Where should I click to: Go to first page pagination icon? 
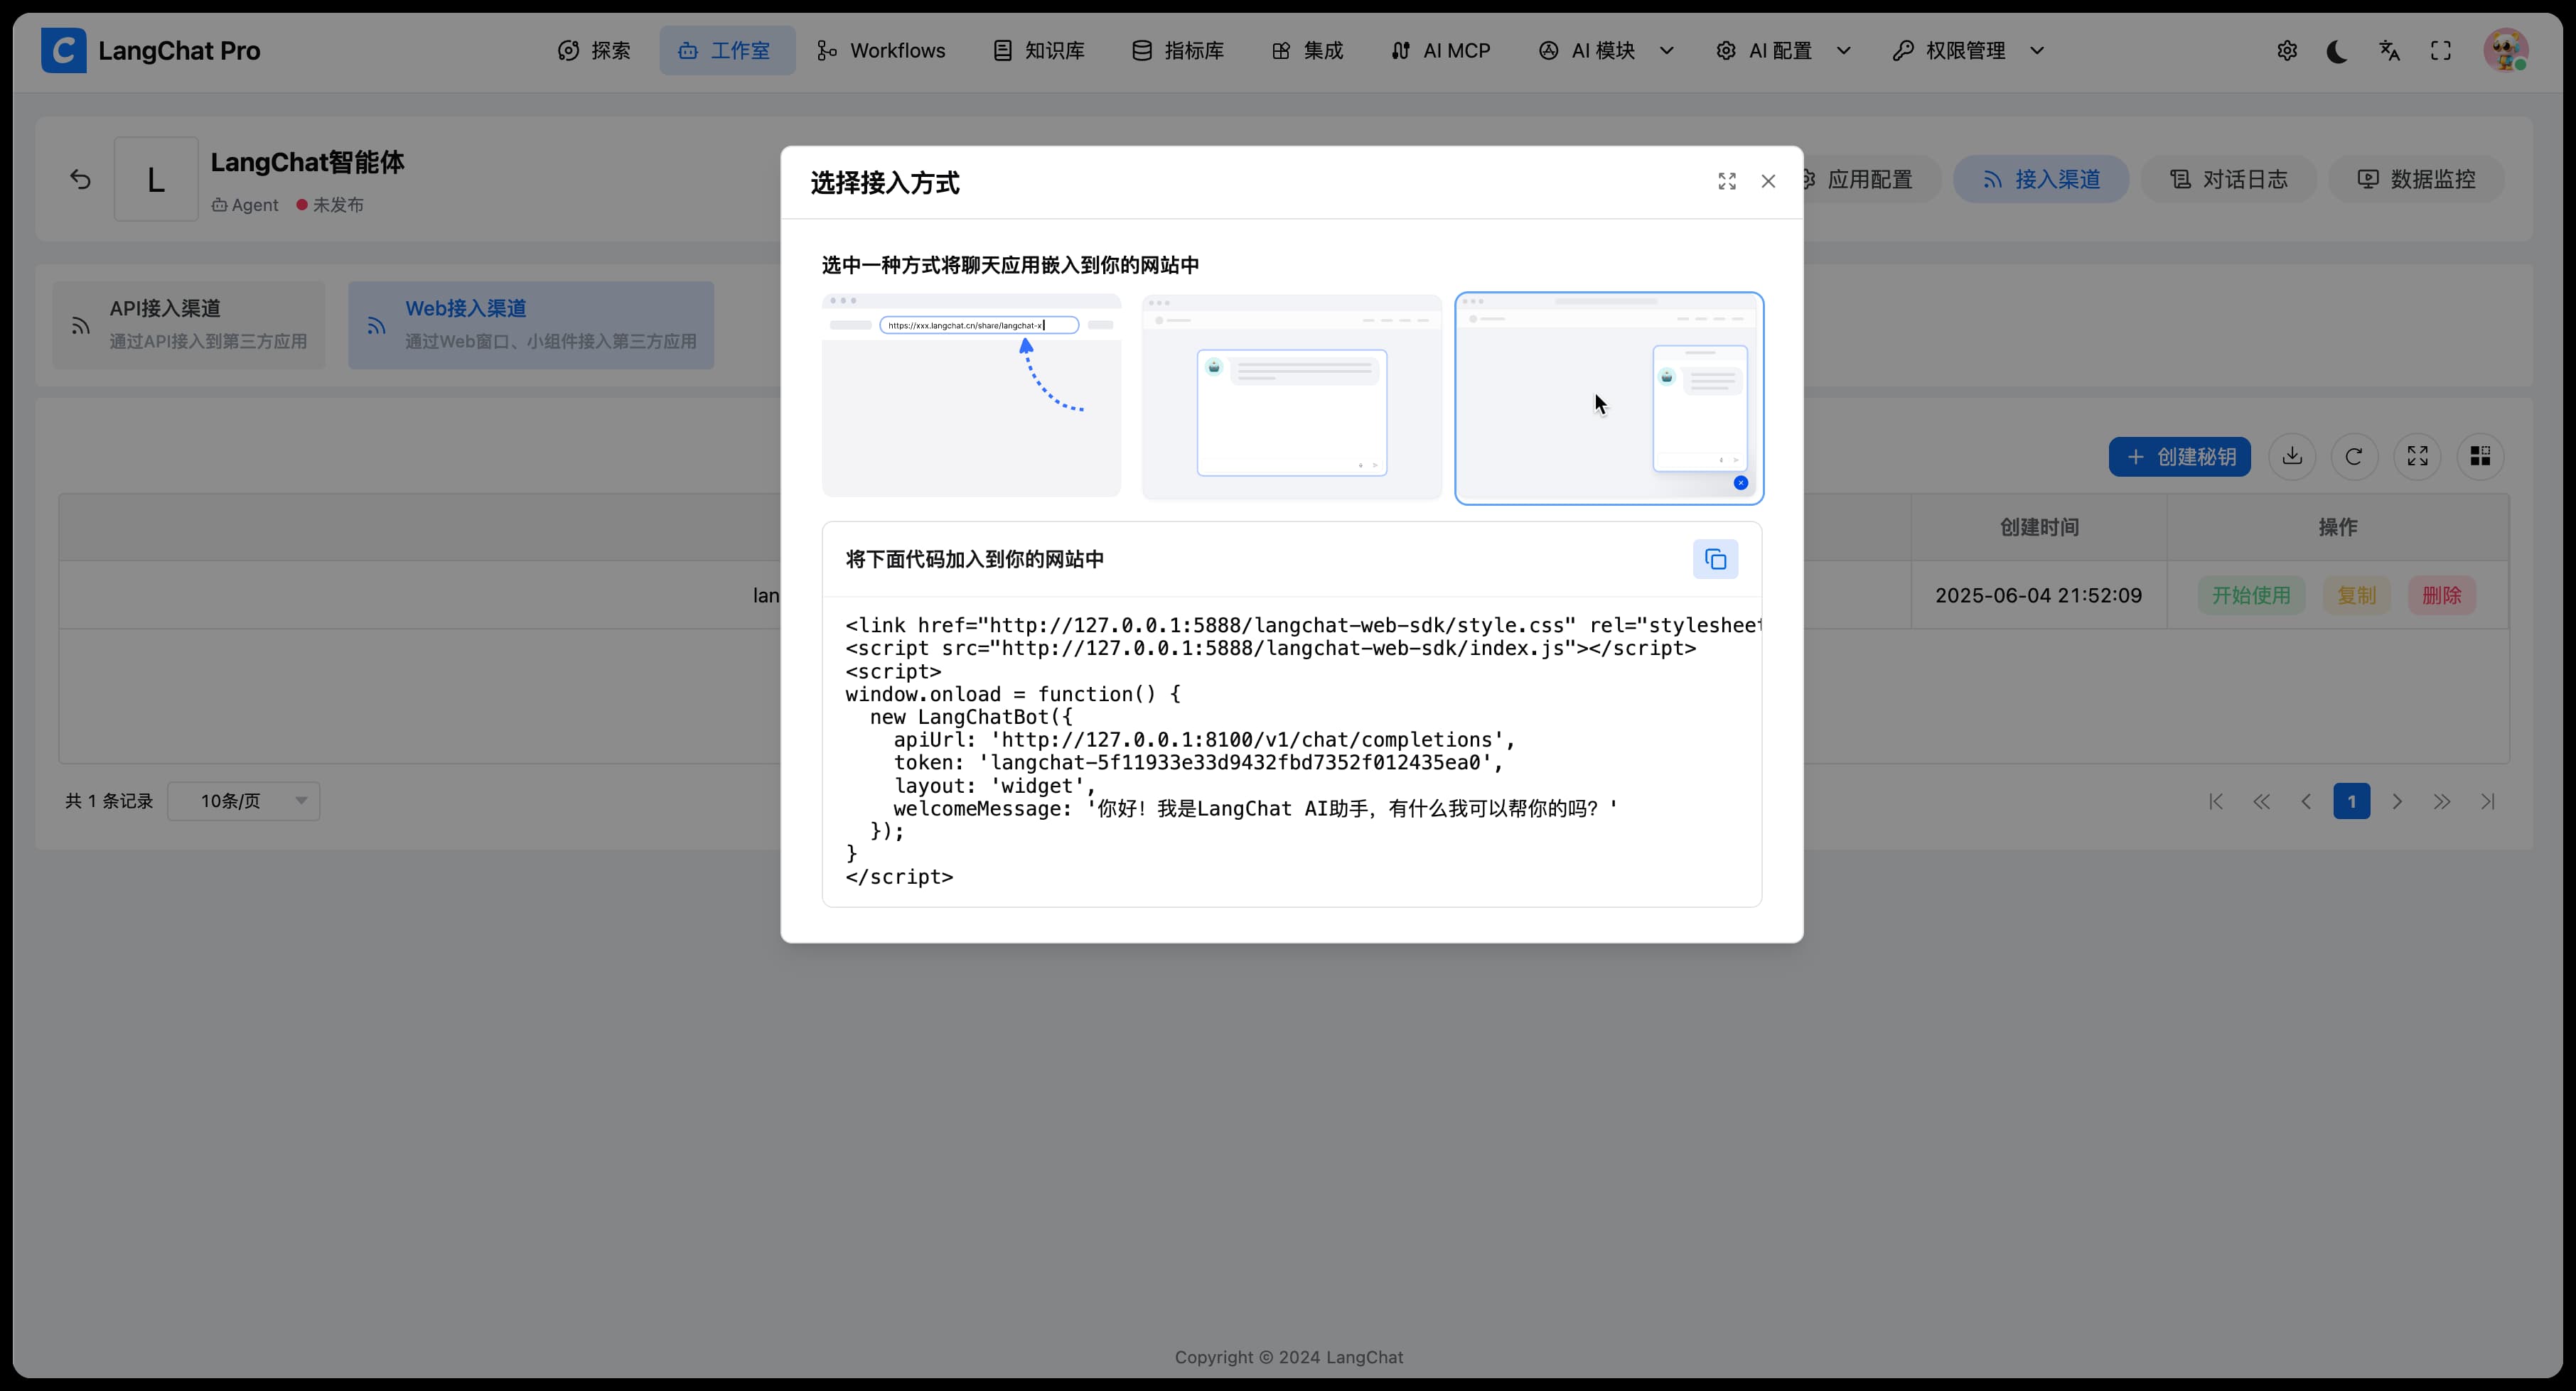pos(2216,801)
